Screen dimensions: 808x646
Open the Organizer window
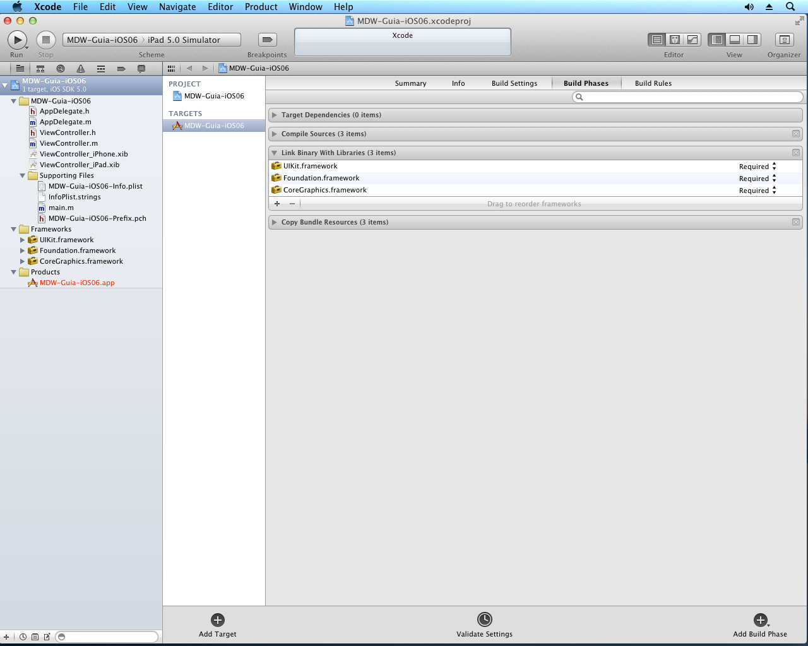pyautogui.click(x=784, y=40)
